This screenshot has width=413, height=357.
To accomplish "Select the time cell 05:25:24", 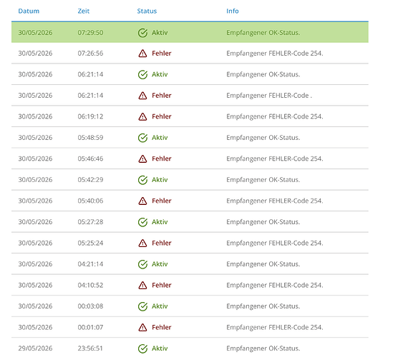I will 90,243.
